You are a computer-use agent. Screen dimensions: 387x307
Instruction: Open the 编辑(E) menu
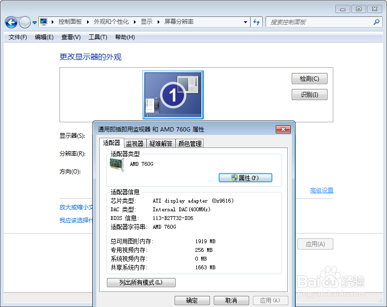point(44,37)
